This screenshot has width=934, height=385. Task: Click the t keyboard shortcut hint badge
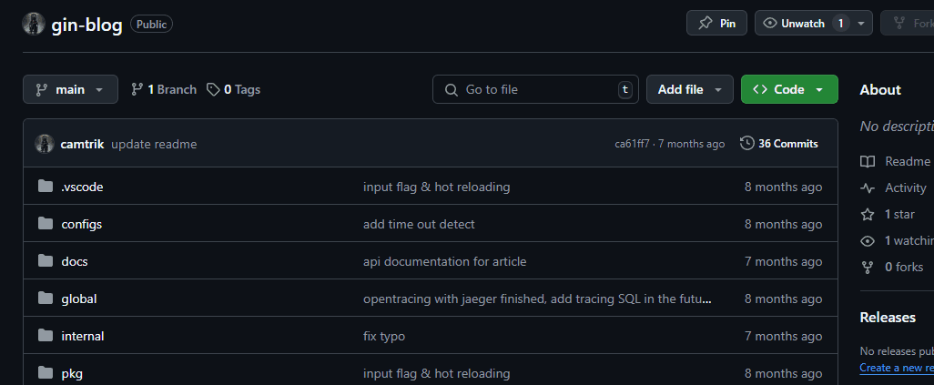[624, 89]
